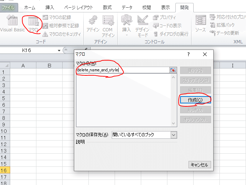
Task: Toggle 相対参照で記録 (relative references)
Action: point(61,25)
